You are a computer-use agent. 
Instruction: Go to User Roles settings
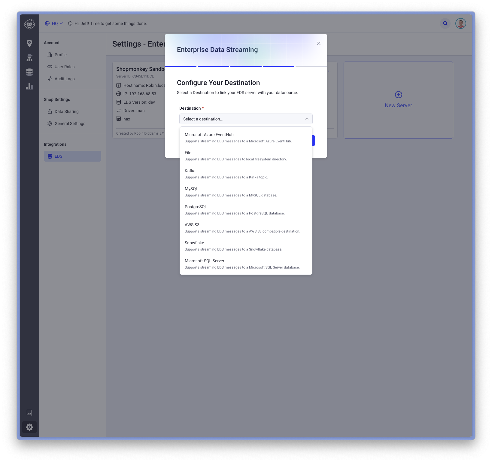click(x=72, y=67)
